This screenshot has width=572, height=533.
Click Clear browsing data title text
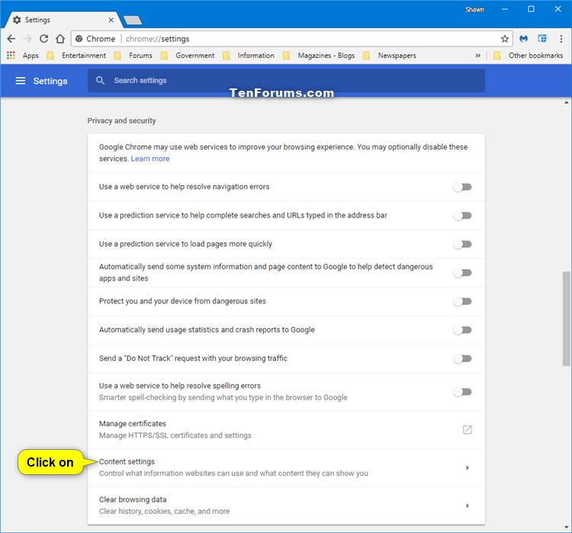[133, 499]
